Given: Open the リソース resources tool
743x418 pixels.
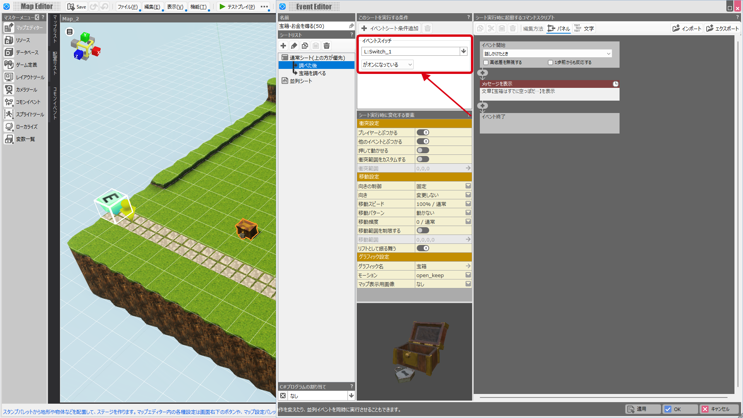Looking at the screenshot, I should pos(24,40).
